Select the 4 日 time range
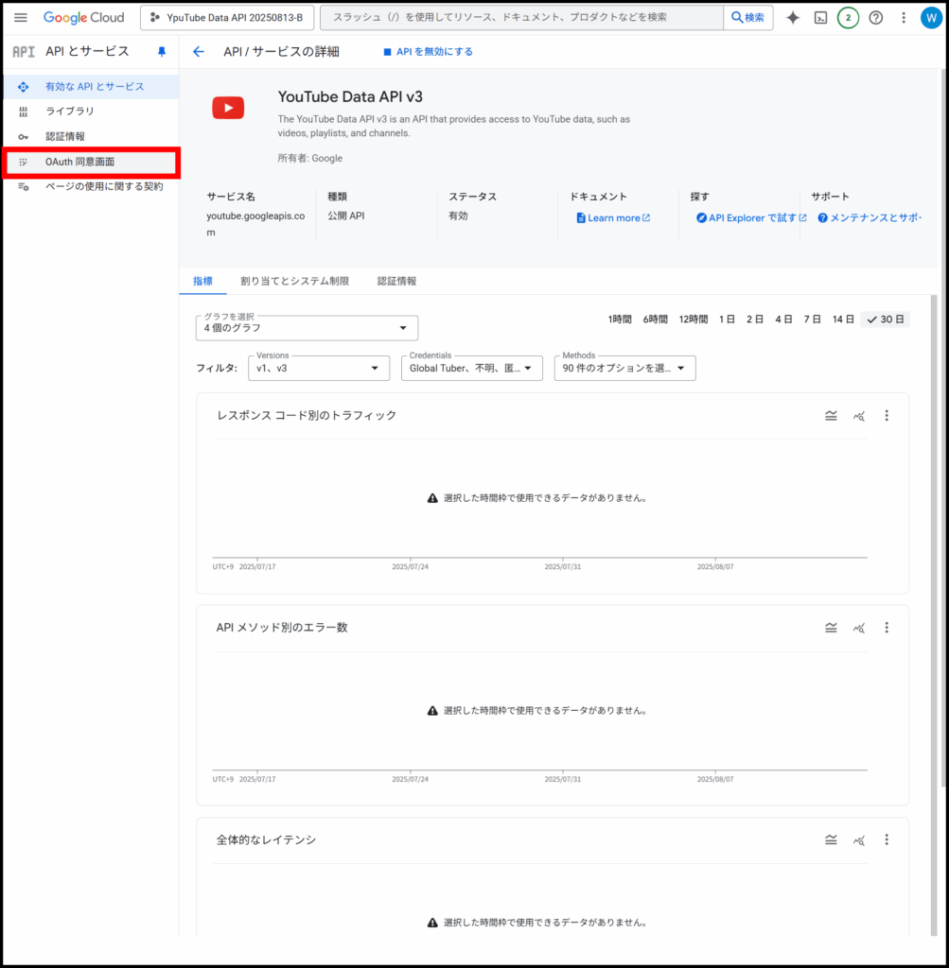The height and width of the screenshot is (968, 949). [783, 320]
